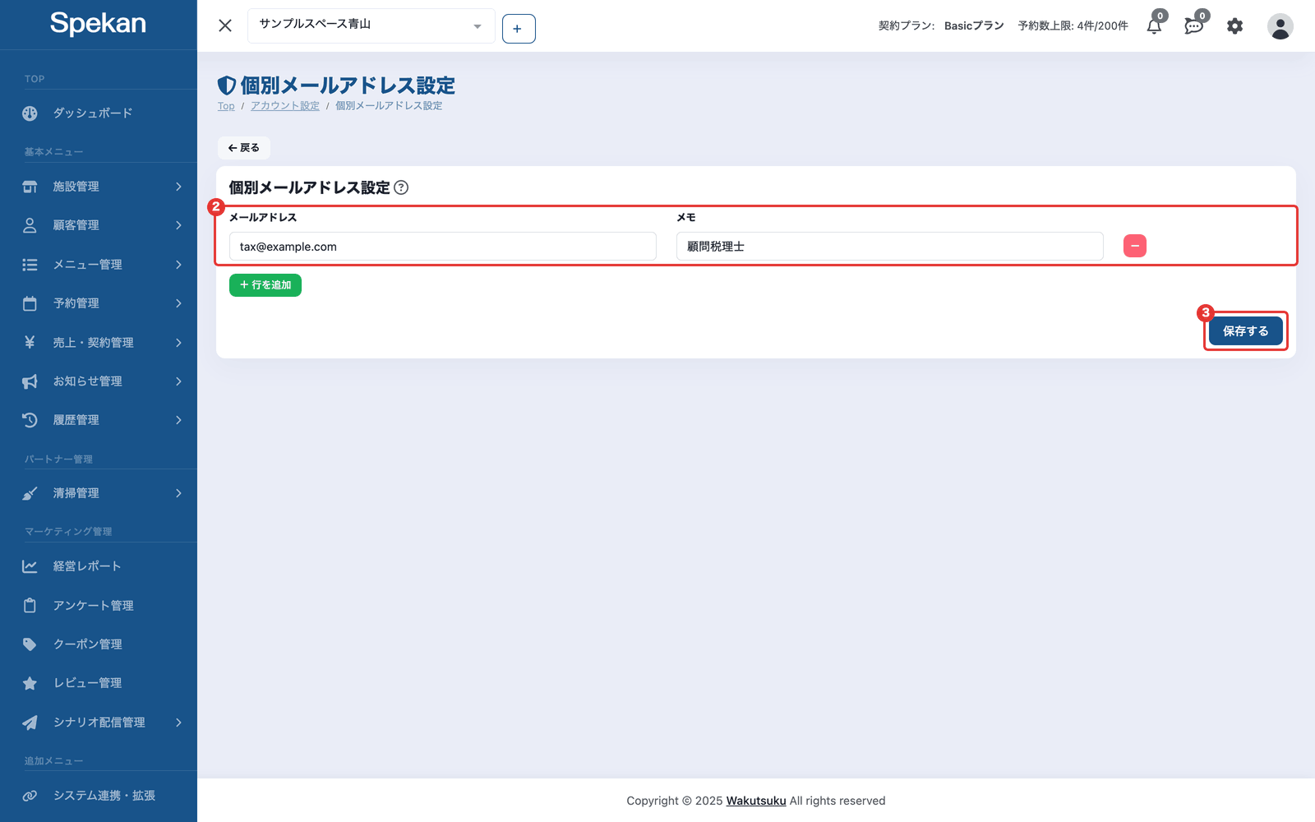
Task: Click the facility store icon
Action: point(30,187)
